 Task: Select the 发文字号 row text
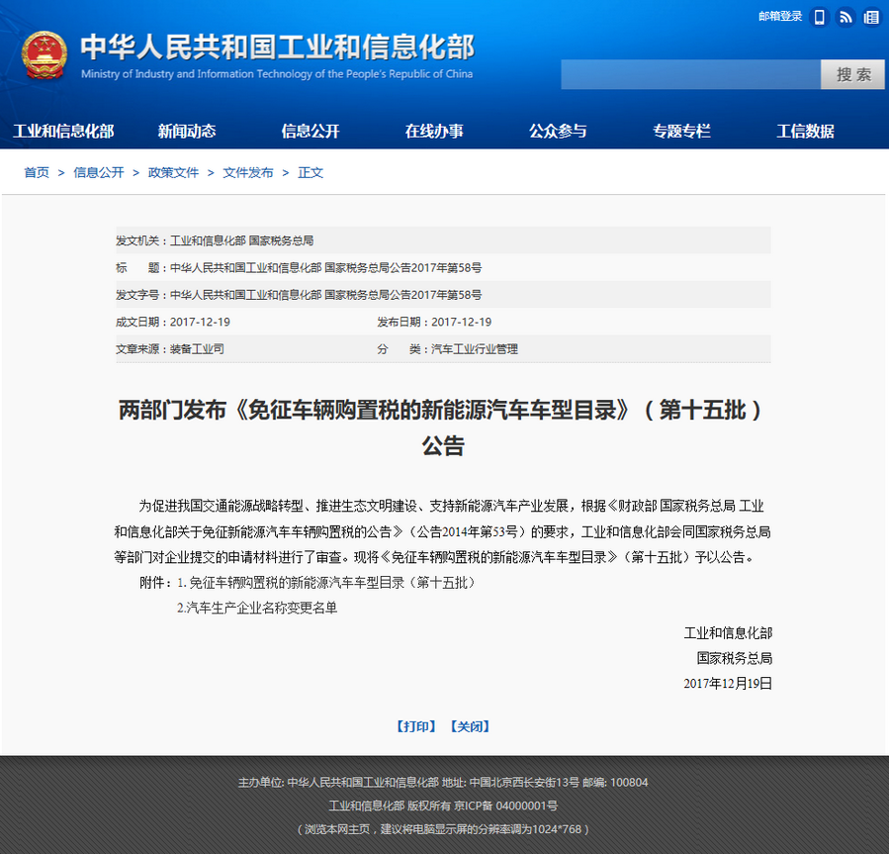point(299,295)
